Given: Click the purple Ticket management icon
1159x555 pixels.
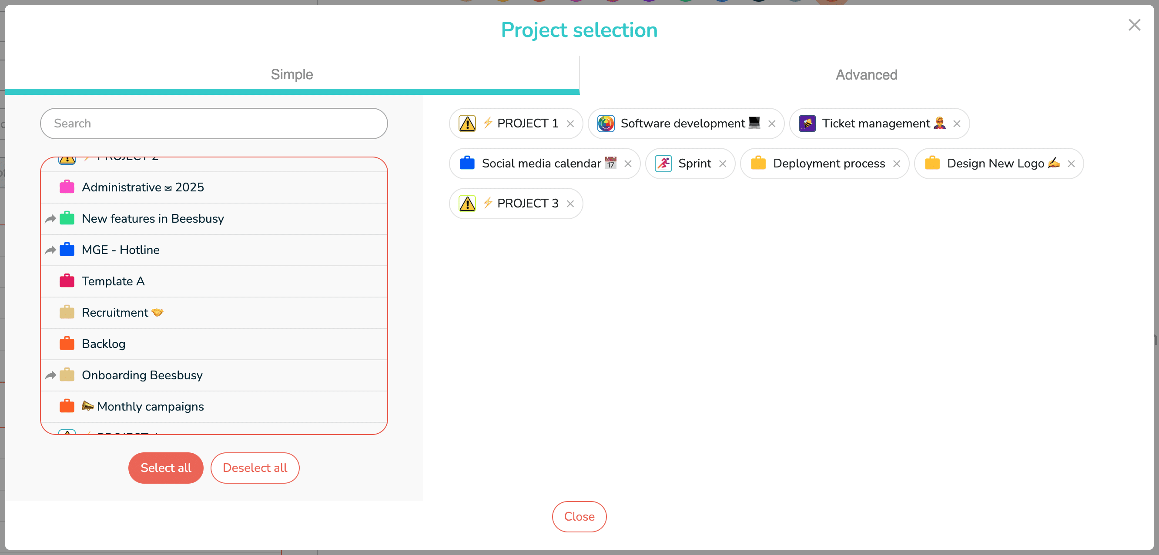Looking at the screenshot, I should 807,123.
